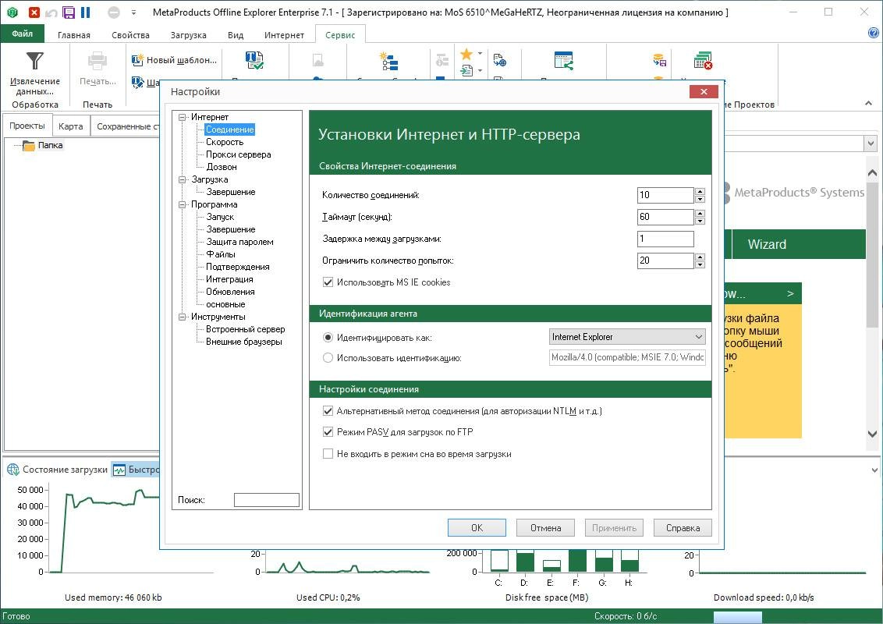Click the greyed-out picture icon in the ribbon
883x624 pixels.
317,60
